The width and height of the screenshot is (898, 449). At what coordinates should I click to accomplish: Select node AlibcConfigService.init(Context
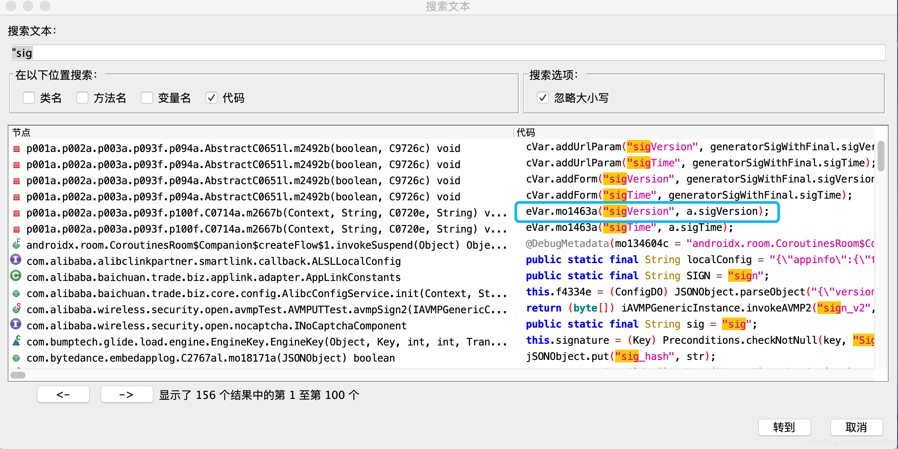click(267, 294)
